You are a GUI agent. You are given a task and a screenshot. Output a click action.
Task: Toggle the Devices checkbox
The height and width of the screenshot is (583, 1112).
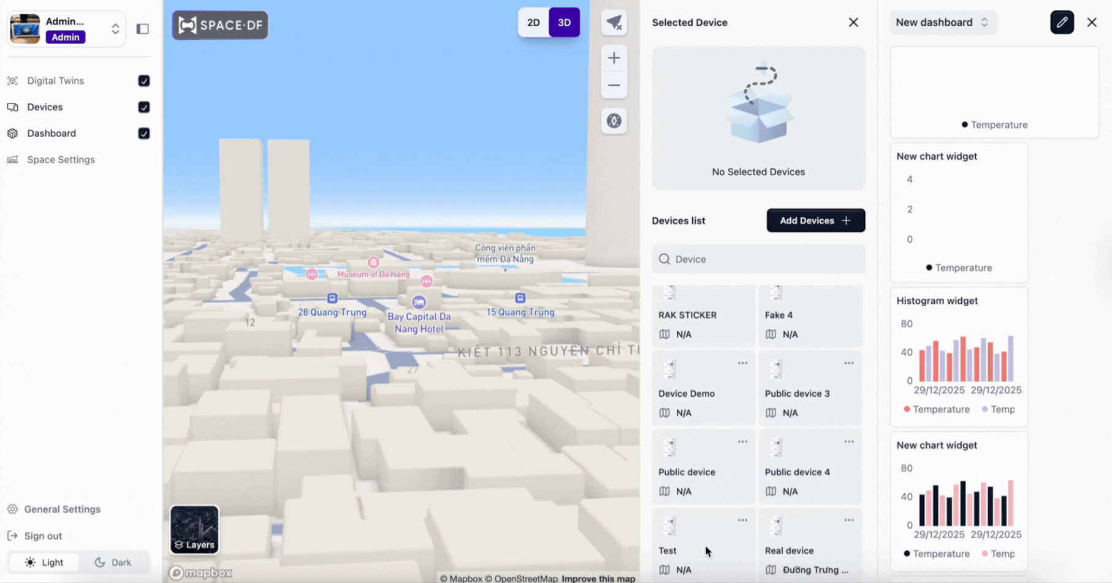pyautogui.click(x=144, y=107)
